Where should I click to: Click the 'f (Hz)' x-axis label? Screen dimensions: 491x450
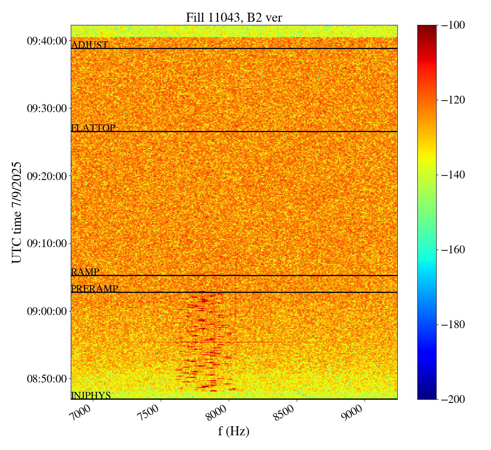[x=234, y=431]
